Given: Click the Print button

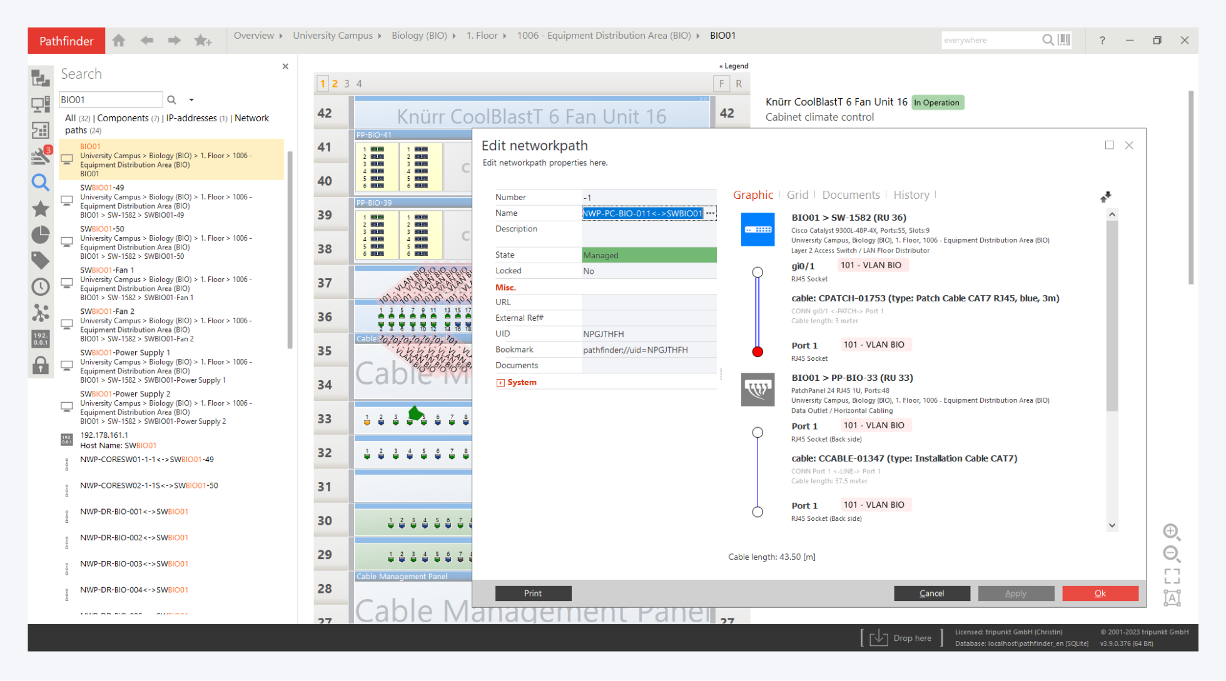Looking at the screenshot, I should [x=533, y=593].
